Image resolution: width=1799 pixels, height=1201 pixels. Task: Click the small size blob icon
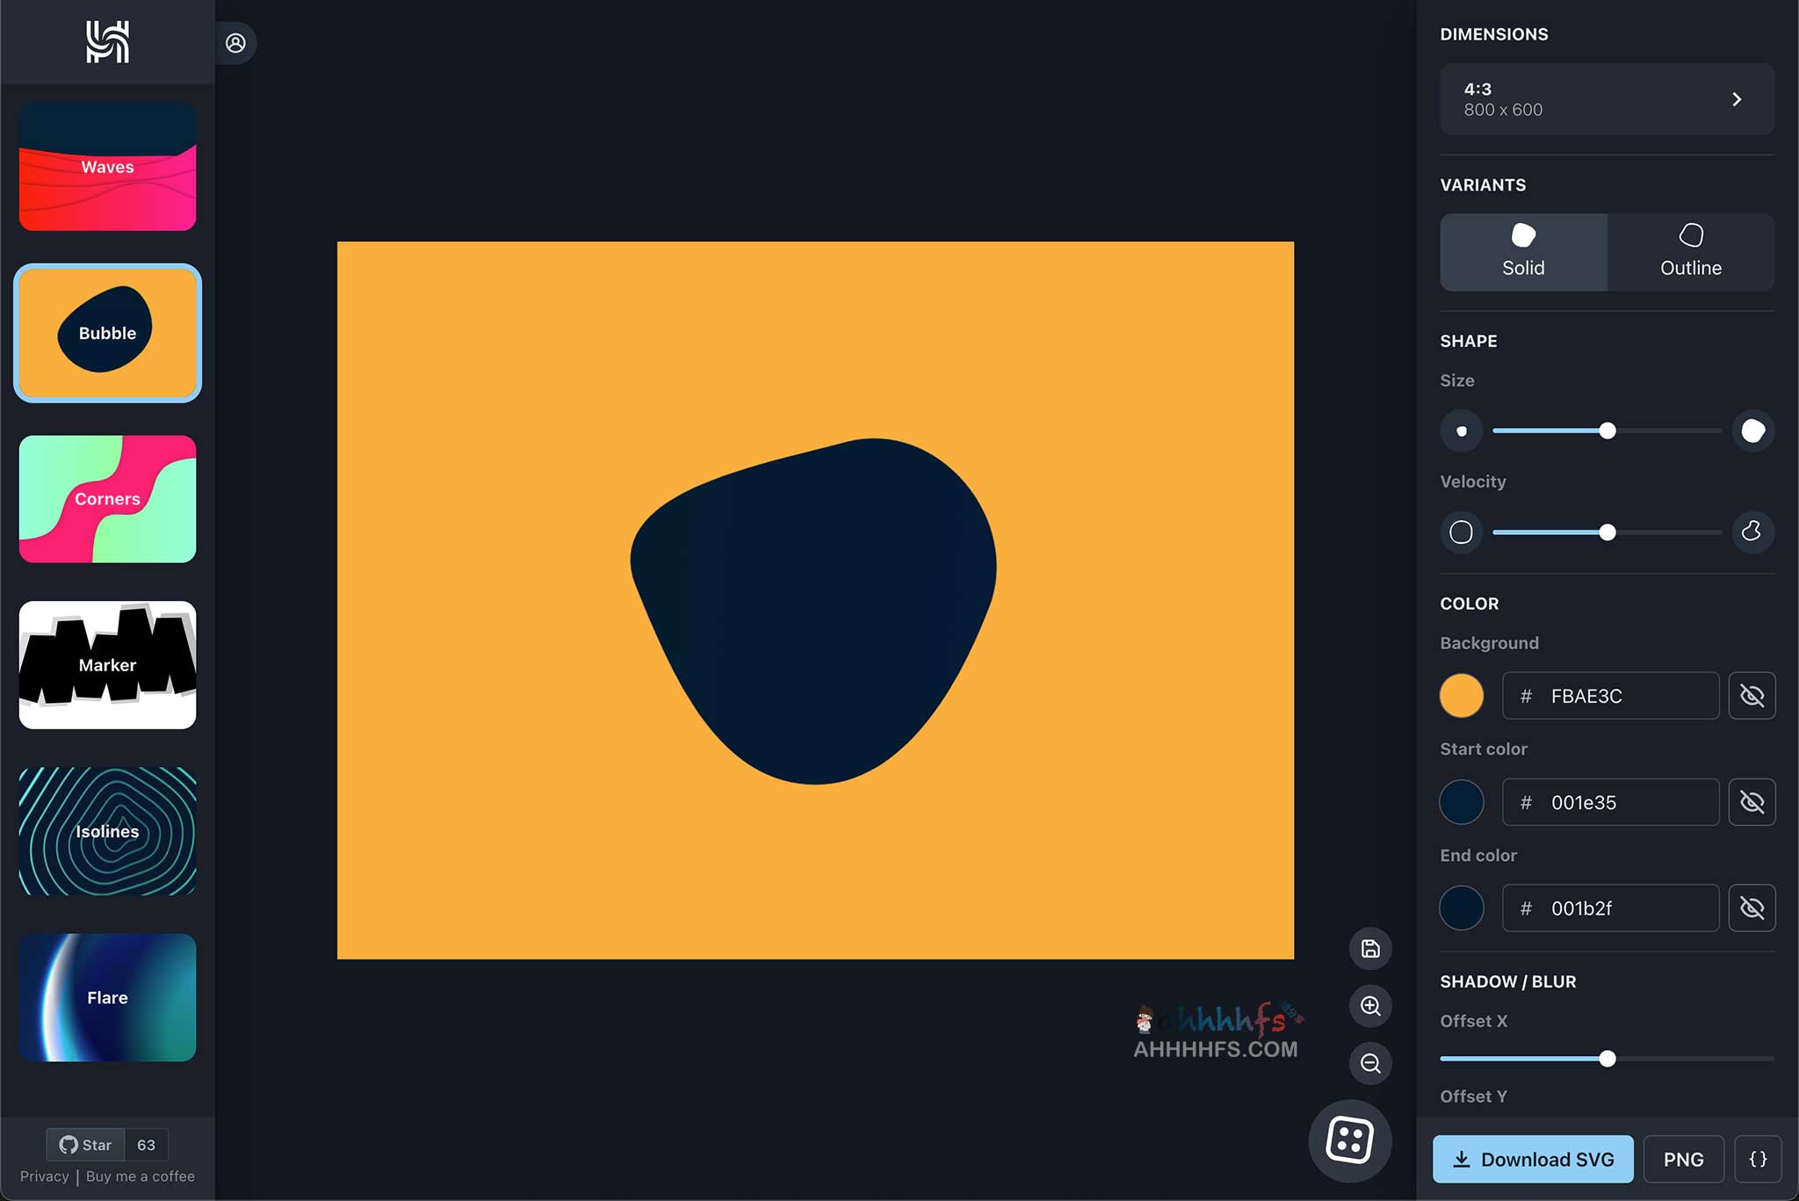(x=1462, y=431)
